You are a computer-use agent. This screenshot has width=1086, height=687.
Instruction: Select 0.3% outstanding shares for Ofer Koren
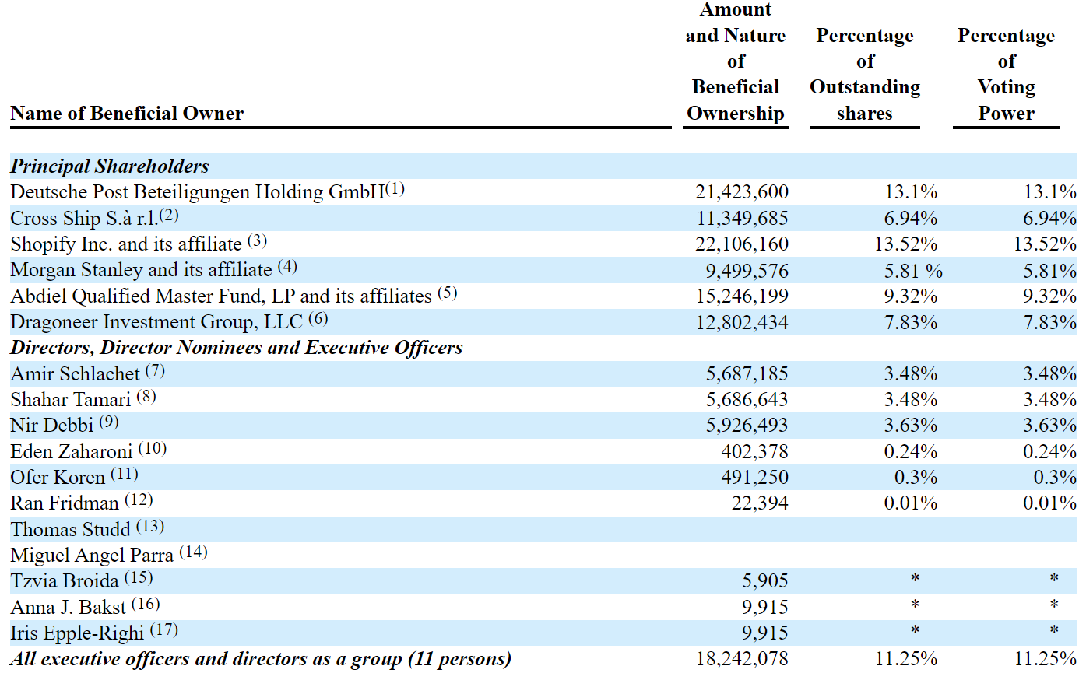(x=916, y=478)
